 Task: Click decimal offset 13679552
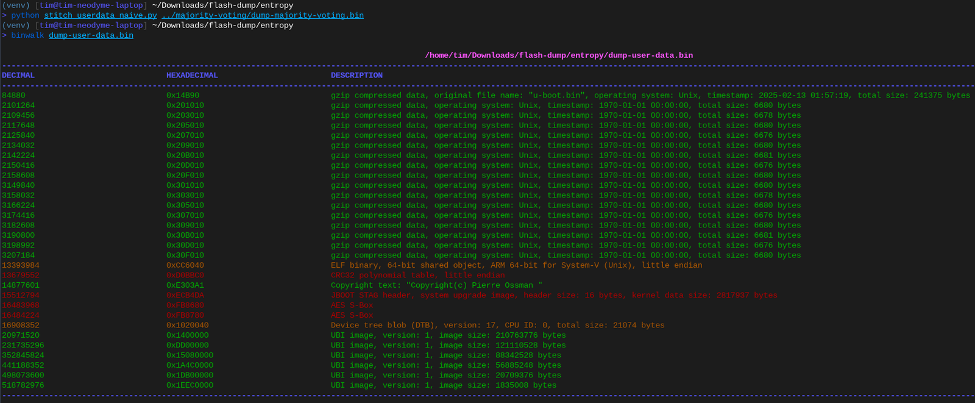[21, 275]
